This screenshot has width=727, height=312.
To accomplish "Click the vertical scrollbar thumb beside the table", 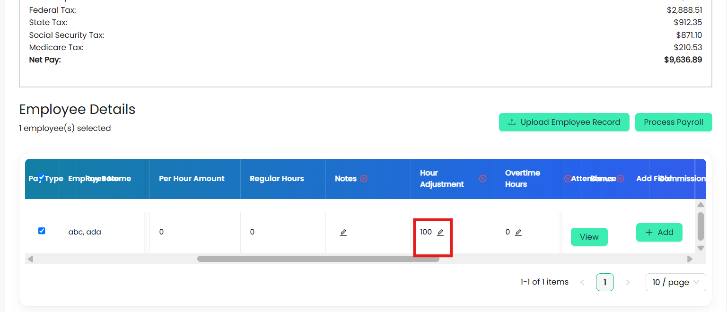I will (x=701, y=226).
